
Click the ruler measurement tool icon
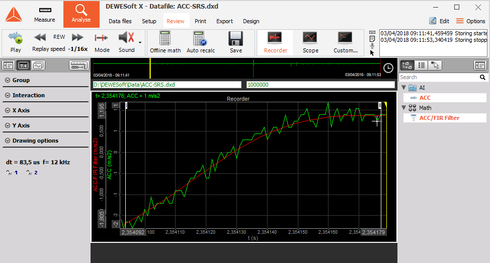pos(79,65)
